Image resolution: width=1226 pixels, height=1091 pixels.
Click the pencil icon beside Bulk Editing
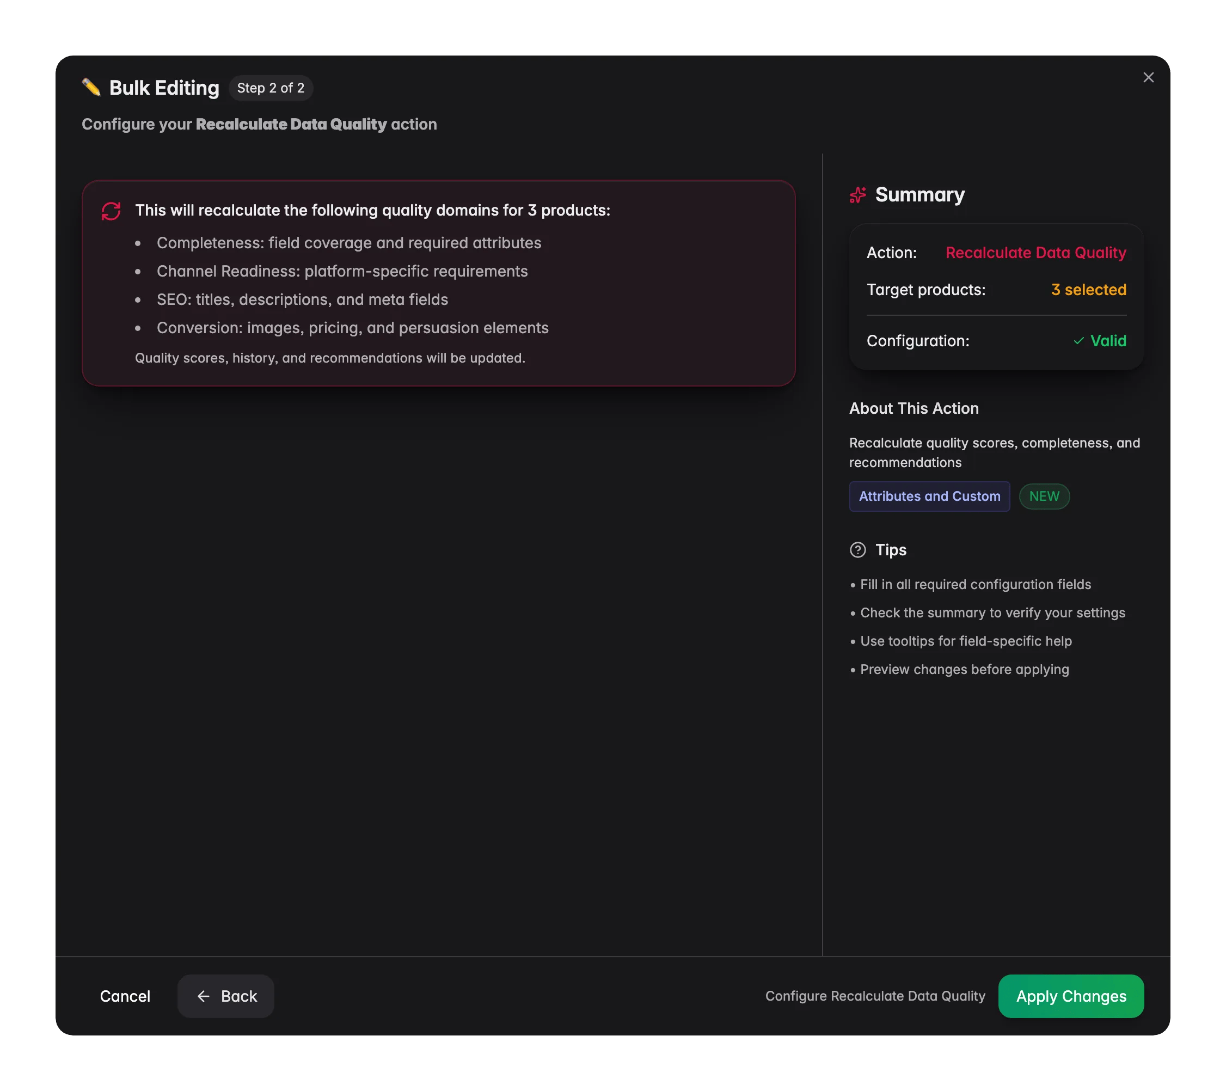91,88
